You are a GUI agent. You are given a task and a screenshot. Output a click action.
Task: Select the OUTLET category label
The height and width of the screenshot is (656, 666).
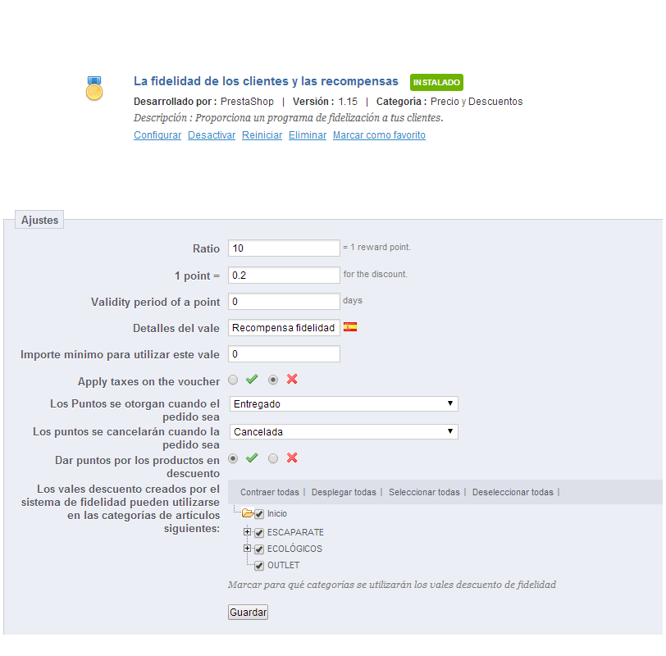click(283, 566)
